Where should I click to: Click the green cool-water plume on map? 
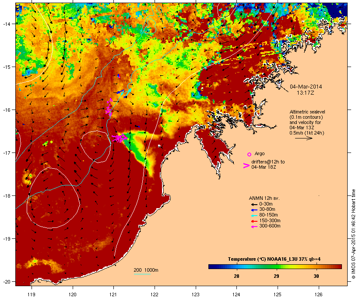(x=138, y=150)
